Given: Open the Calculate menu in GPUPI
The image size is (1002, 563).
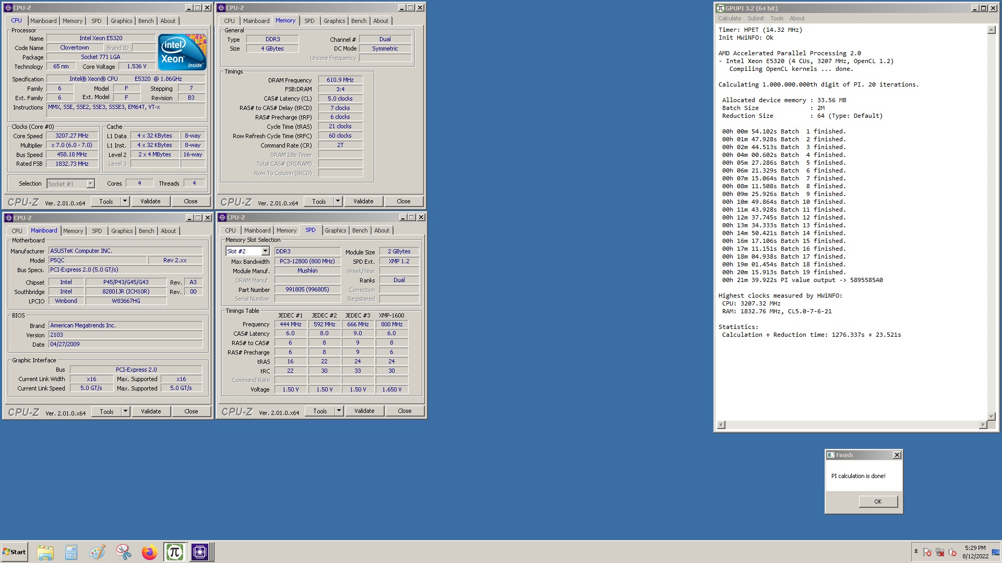Looking at the screenshot, I should [x=729, y=18].
